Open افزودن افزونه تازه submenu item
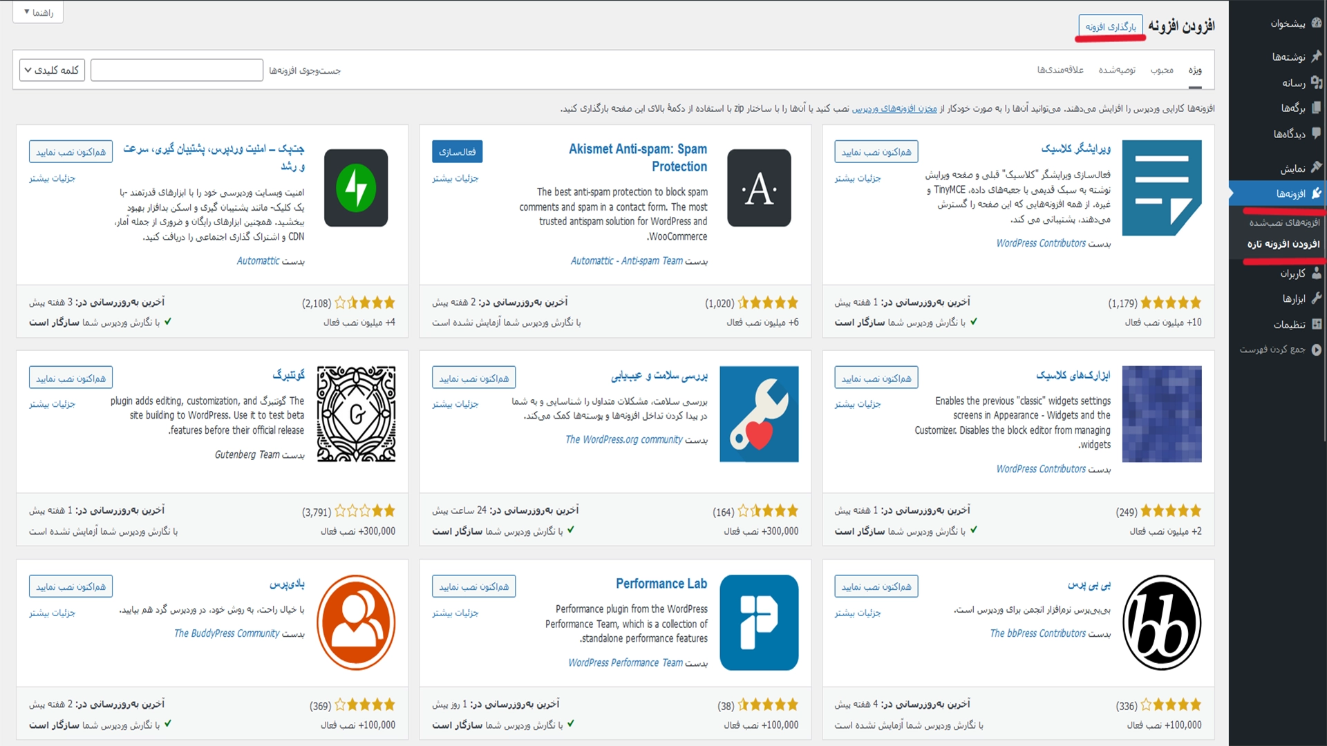The width and height of the screenshot is (1327, 746). 1283,244
